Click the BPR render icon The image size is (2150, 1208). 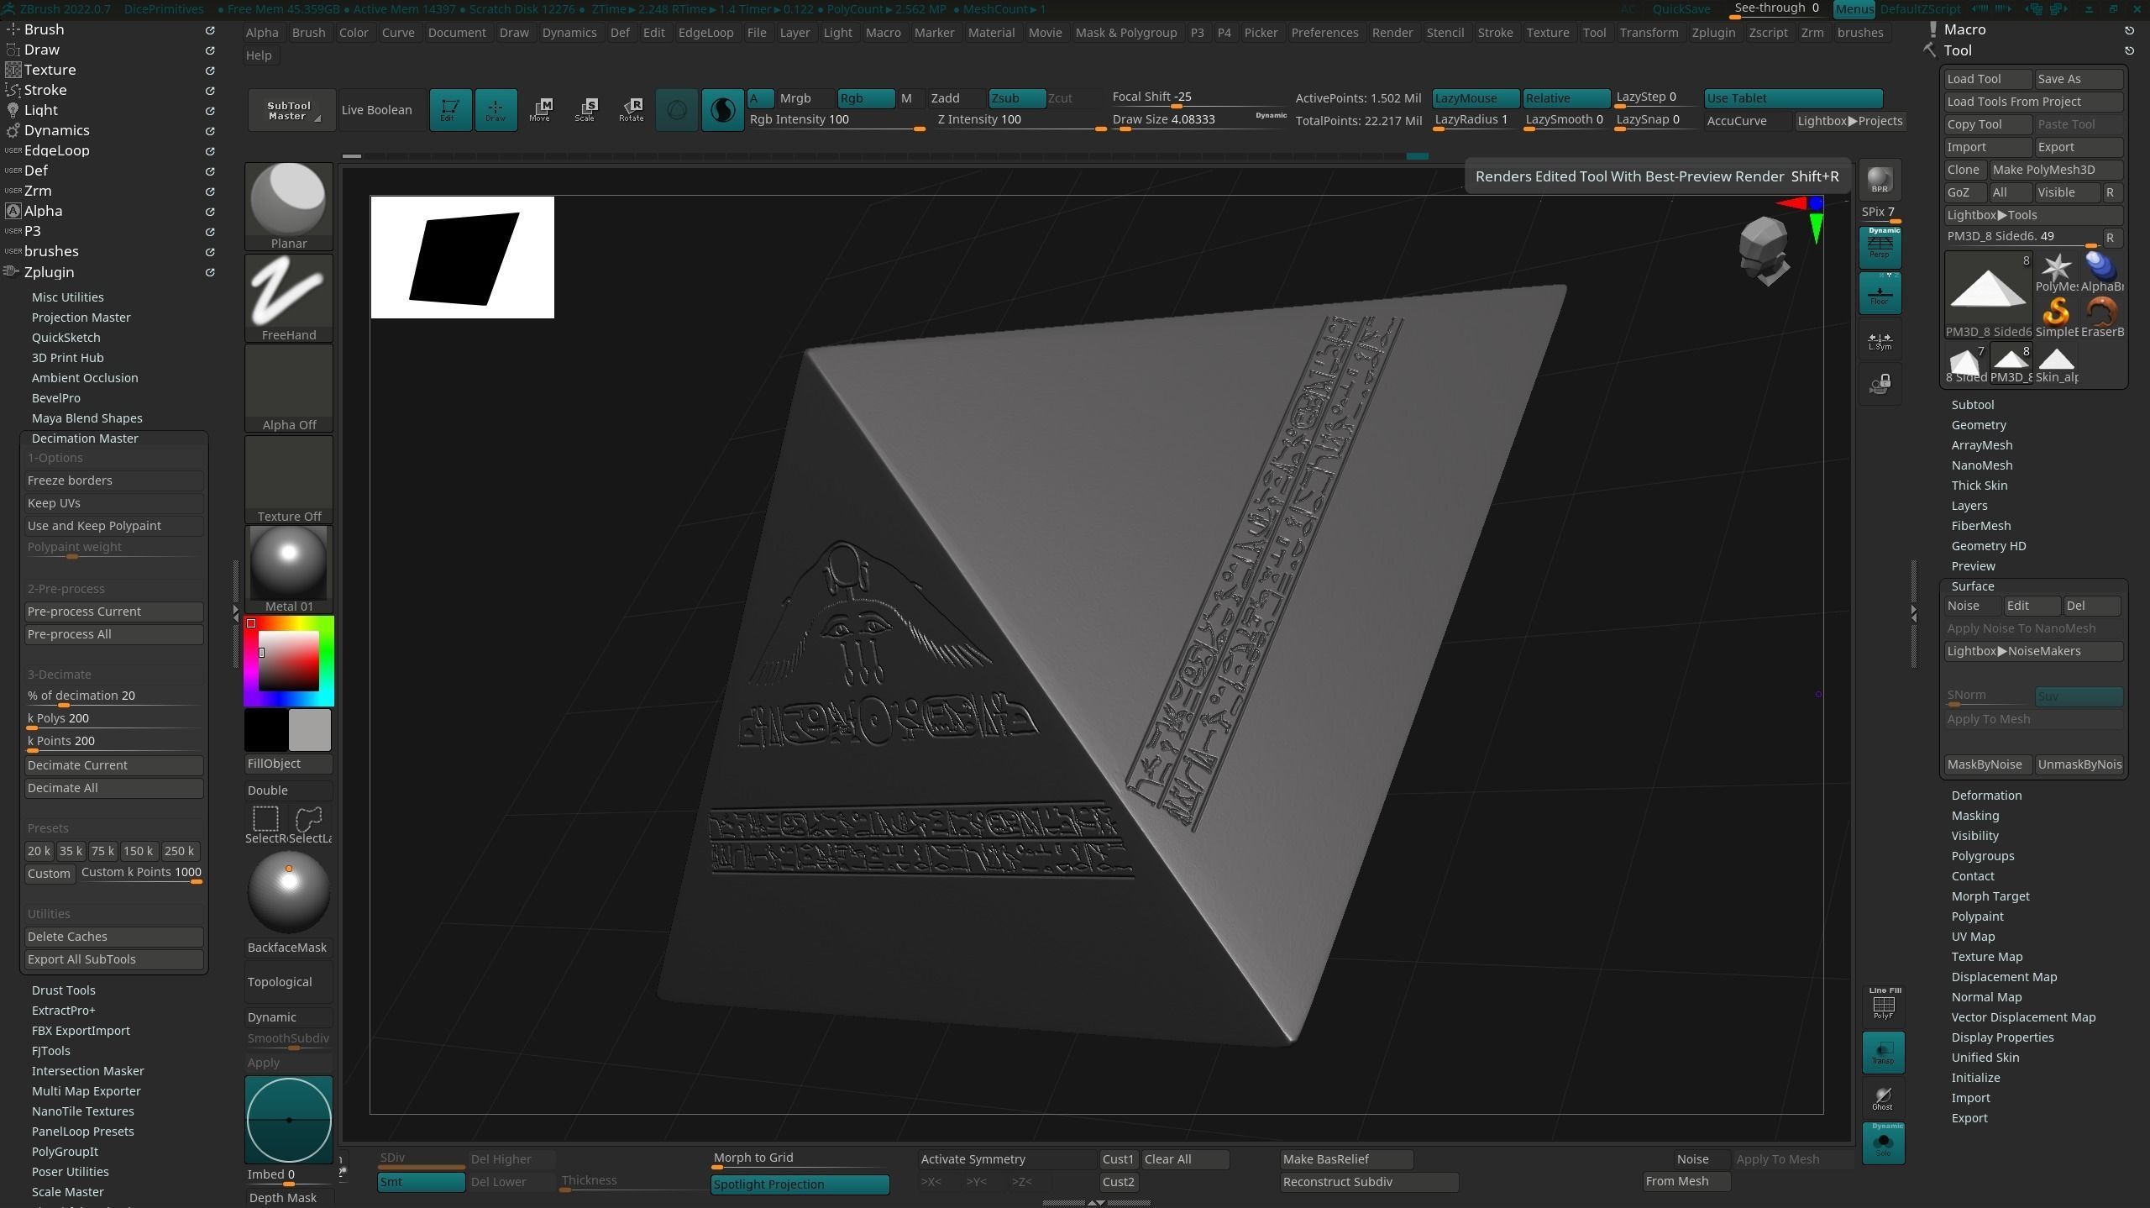tap(1879, 180)
